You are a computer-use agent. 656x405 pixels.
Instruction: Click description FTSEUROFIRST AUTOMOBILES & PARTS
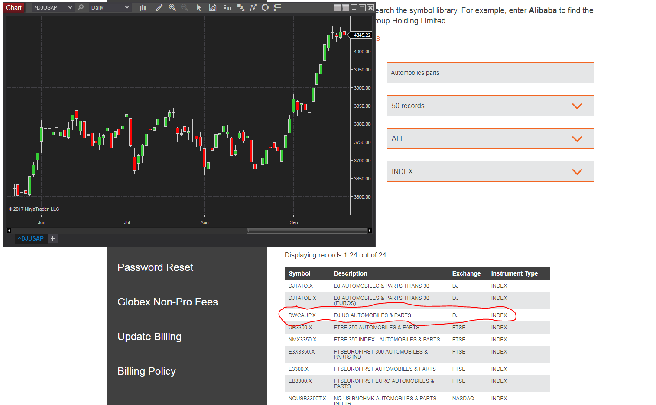point(385,369)
